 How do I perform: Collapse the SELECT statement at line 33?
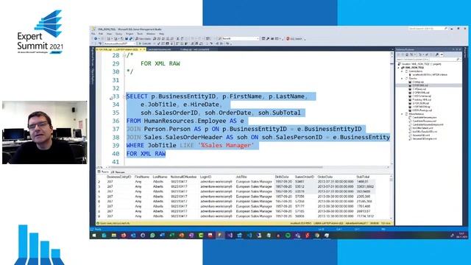(x=124, y=96)
